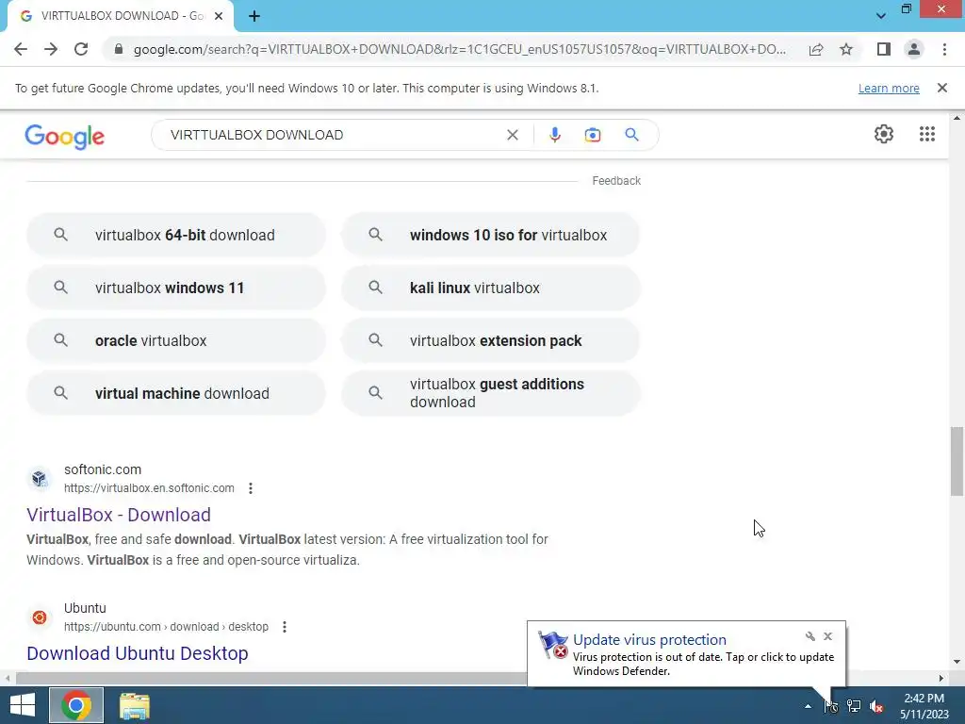Open the Chrome profile menu
965x724 pixels.
(x=914, y=49)
